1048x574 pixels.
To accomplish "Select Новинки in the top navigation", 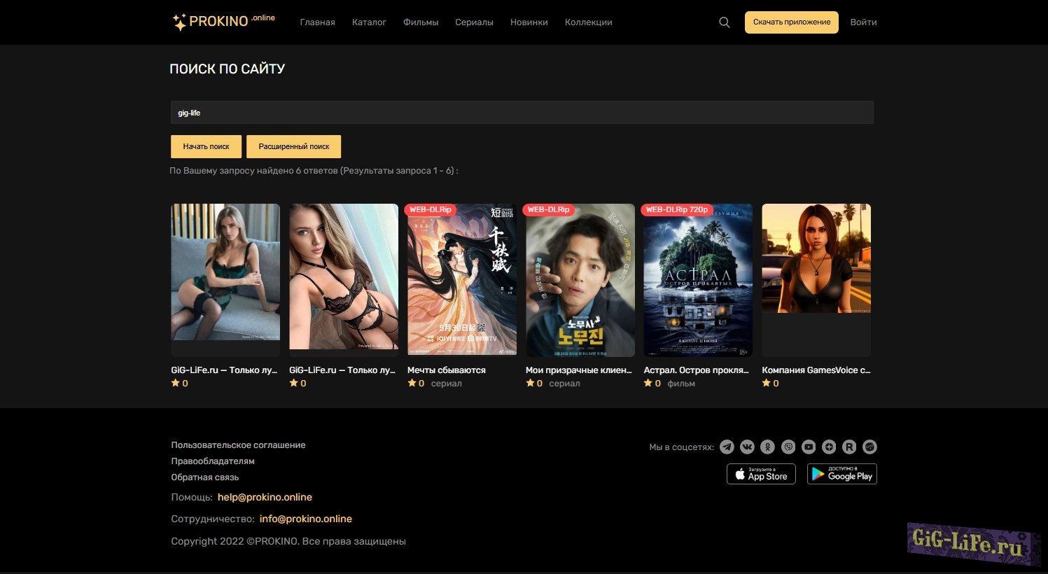I will [529, 22].
